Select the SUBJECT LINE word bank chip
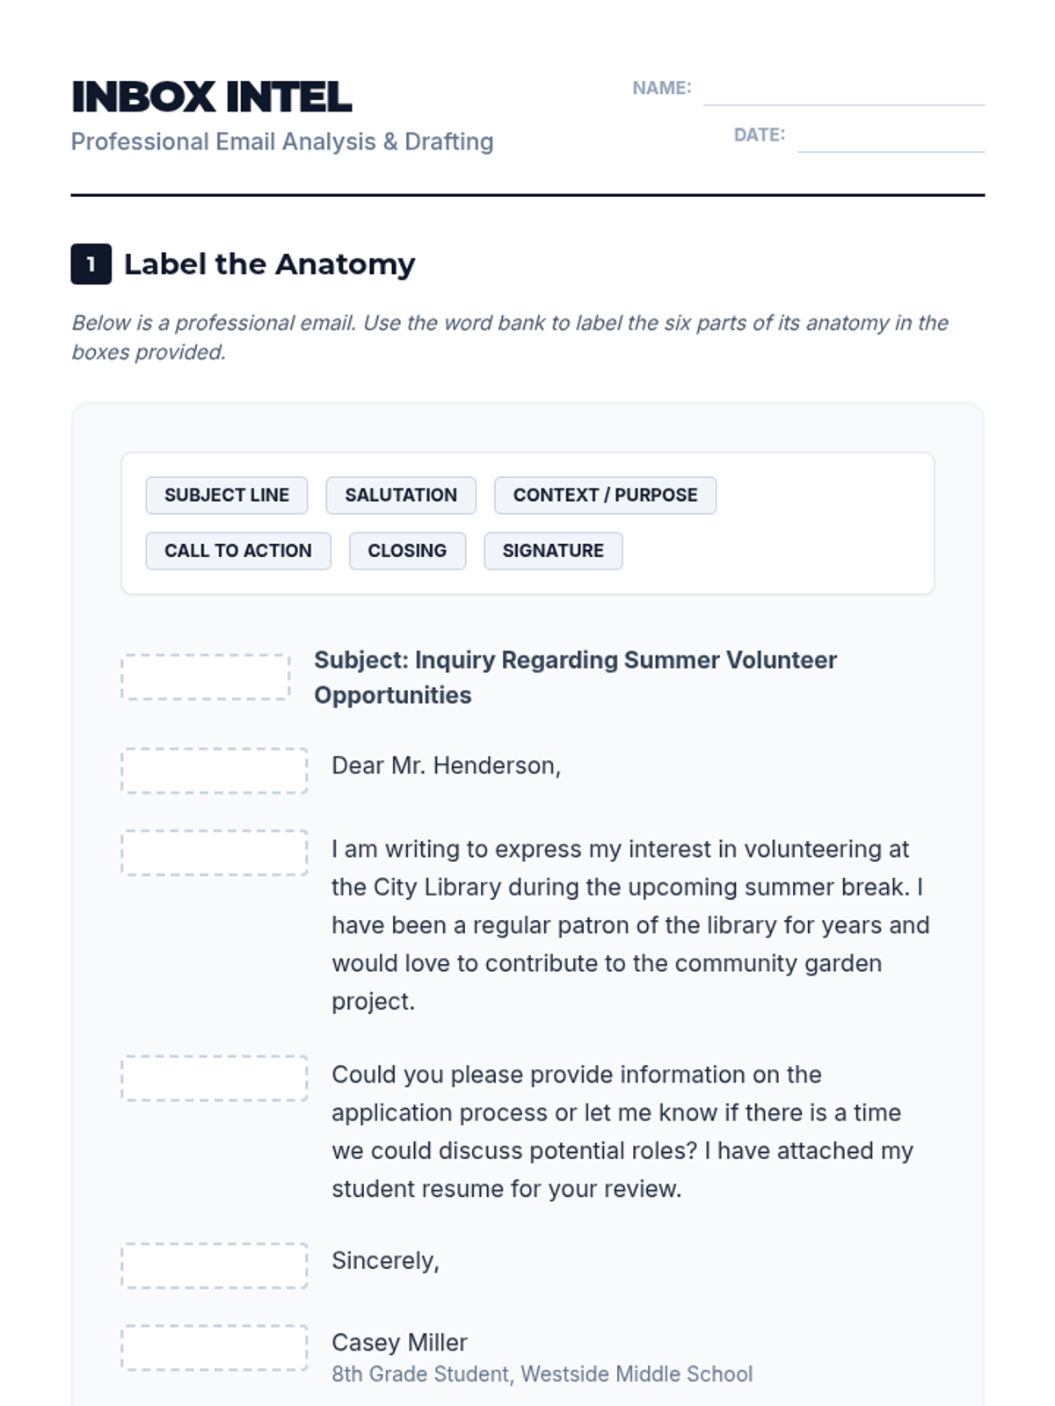The image size is (1055, 1406). tap(227, 496)
